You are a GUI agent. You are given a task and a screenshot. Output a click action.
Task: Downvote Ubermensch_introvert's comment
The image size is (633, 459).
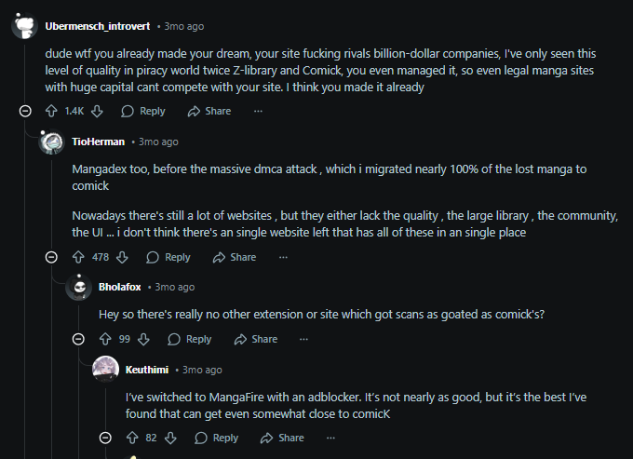point(97,111)
